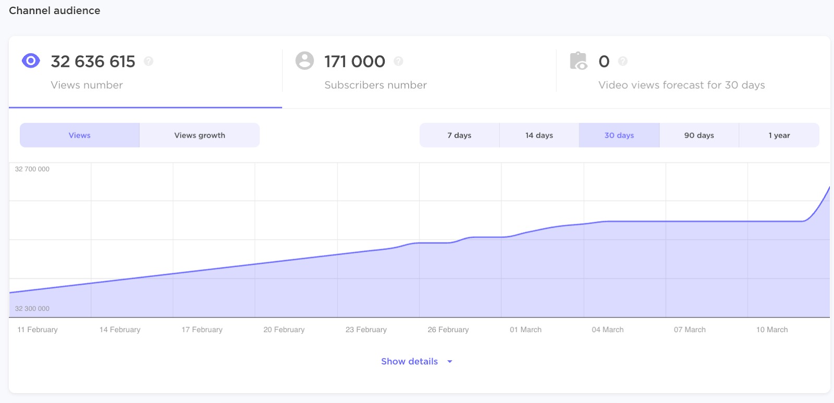Set chart period to 90 days
834x403 pixels.
coord(699,135)
